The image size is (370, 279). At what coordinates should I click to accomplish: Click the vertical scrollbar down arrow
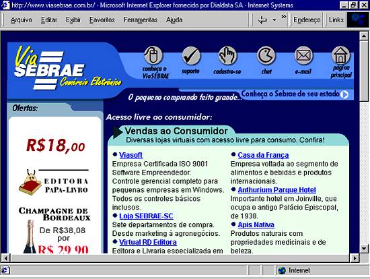point(364,249)
